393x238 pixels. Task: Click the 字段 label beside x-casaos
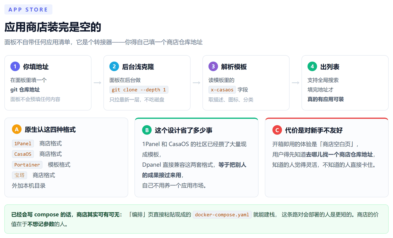(x=243, y=90)
